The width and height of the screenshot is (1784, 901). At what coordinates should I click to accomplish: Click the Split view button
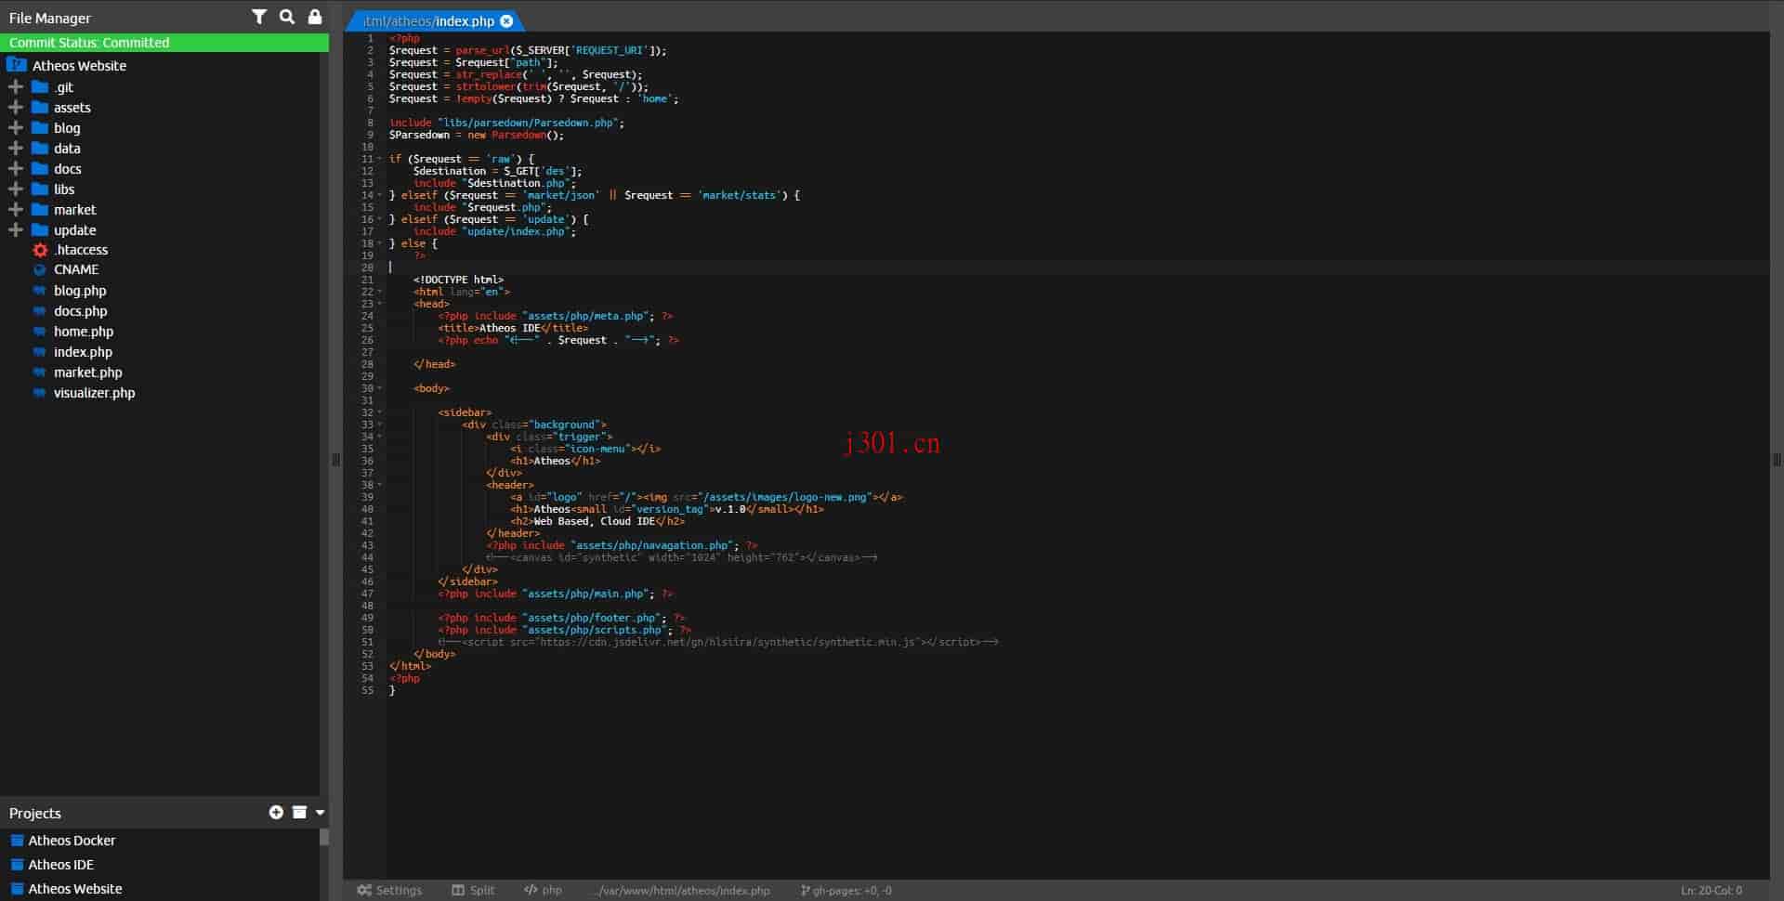point(473,891)
